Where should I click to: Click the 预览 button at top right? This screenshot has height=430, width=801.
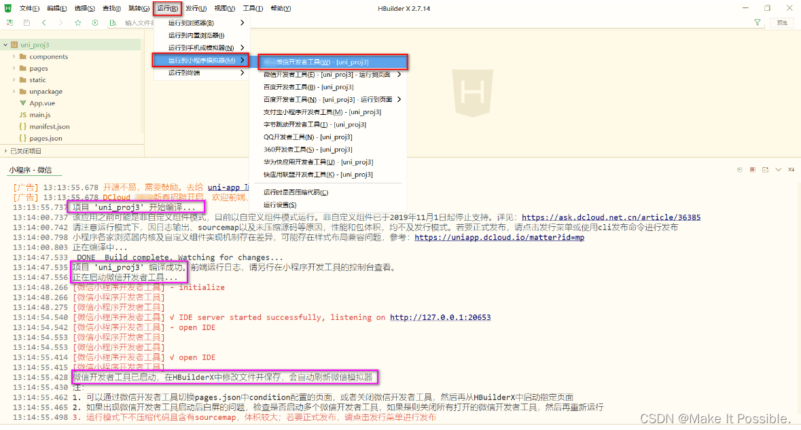point(782,22)
